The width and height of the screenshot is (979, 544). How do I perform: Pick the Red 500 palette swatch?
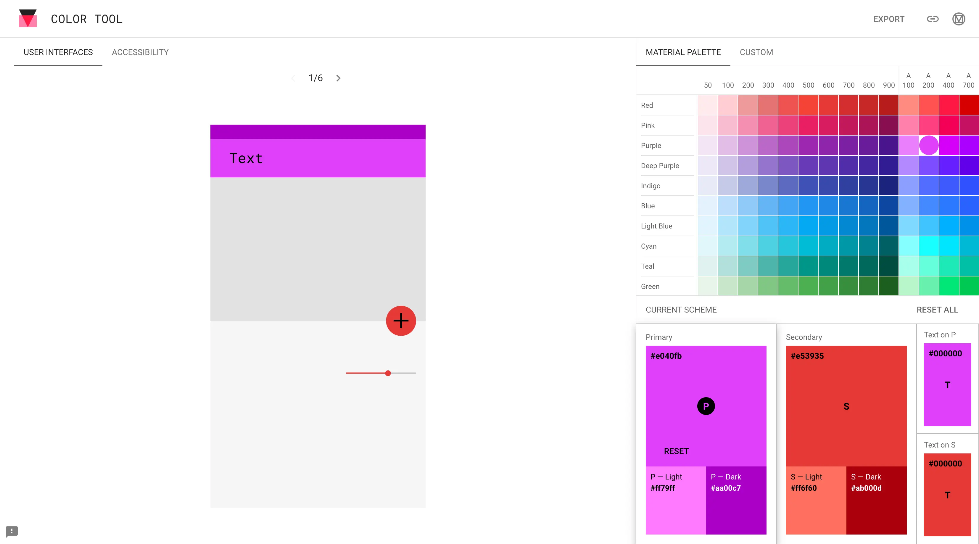[808, 105]
